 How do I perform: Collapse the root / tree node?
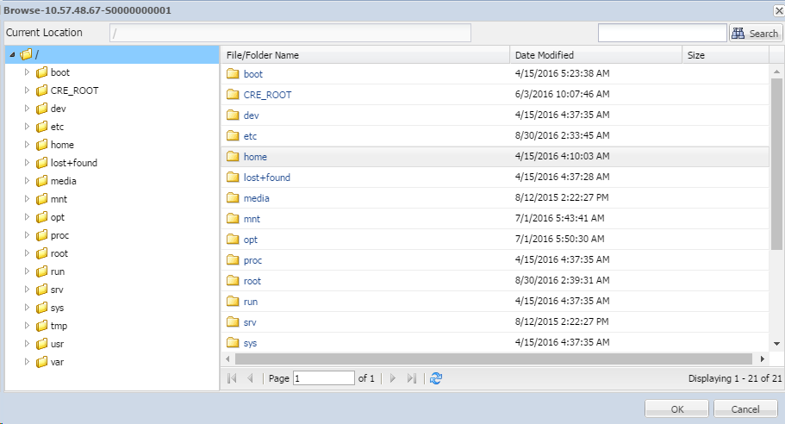pos(13,54)
